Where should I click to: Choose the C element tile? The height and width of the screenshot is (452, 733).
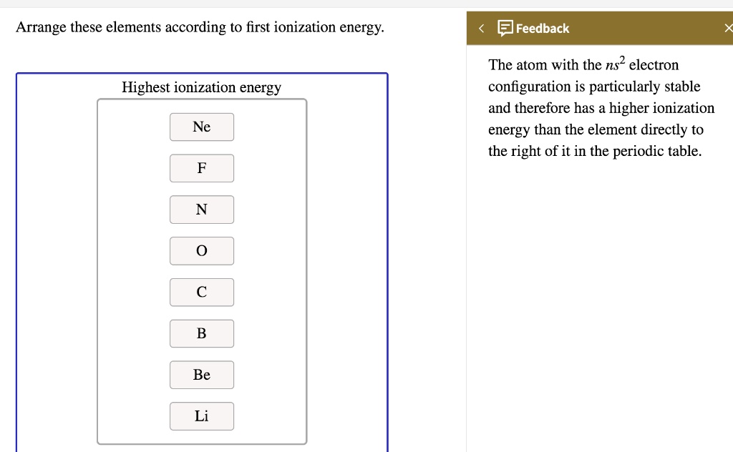click(202, 292)
